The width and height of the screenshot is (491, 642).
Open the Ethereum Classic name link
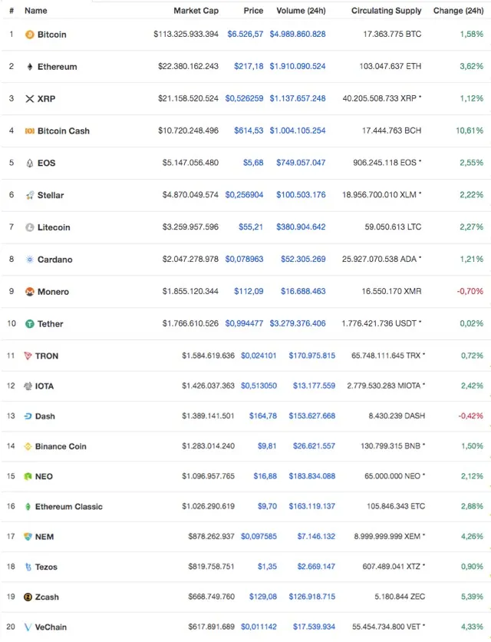(x=69, y=507)
